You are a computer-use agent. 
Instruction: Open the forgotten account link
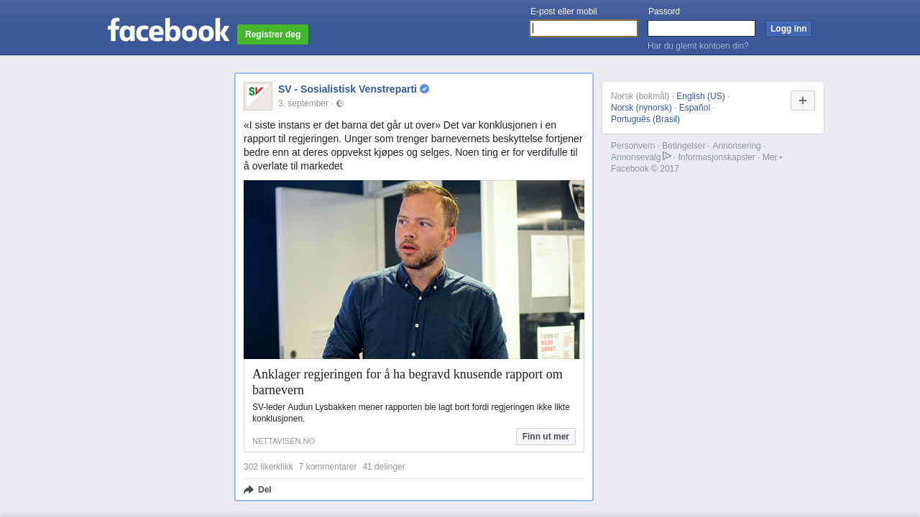coord(698,46)
